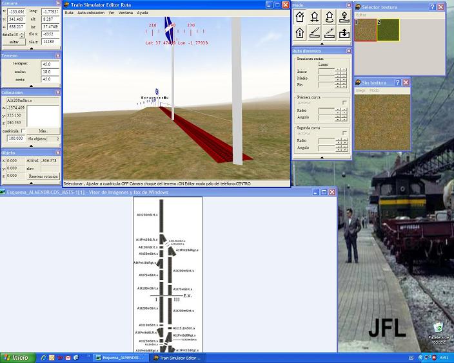Image resolution: width=454 pixels, height=363 pixels.
Task: Open the Auto-colocacion menu
Action: [x=90, y=13]
